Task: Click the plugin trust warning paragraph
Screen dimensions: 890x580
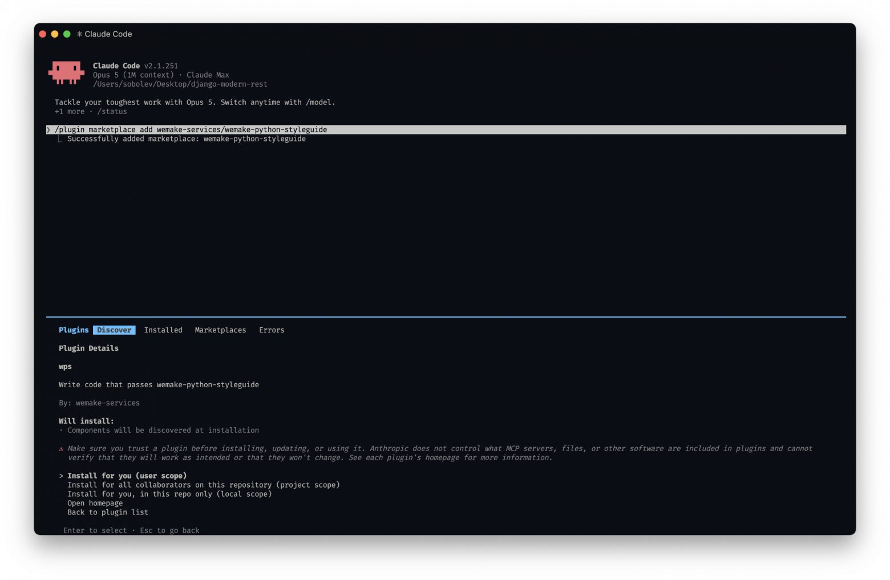Action: point(440,453)
